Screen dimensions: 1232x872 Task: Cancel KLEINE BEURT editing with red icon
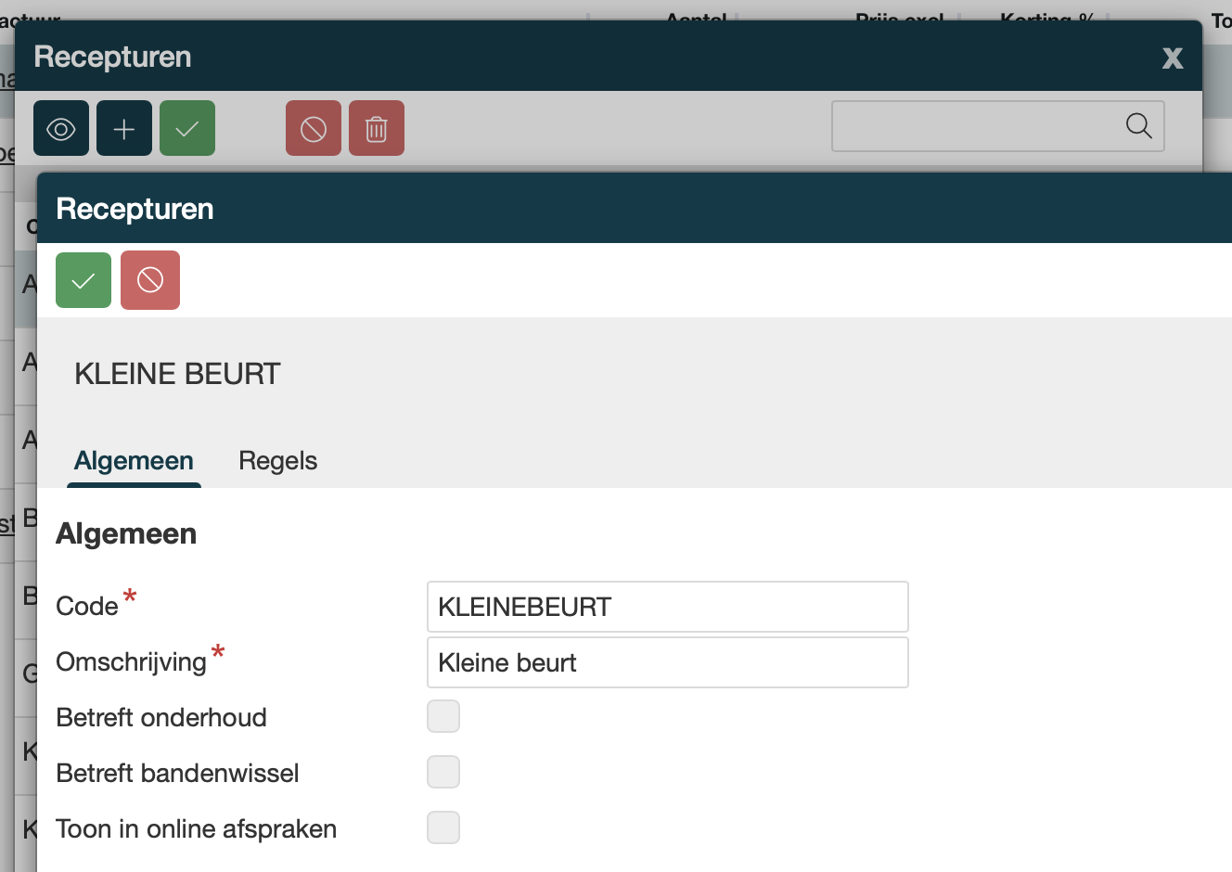click(150, 280)
